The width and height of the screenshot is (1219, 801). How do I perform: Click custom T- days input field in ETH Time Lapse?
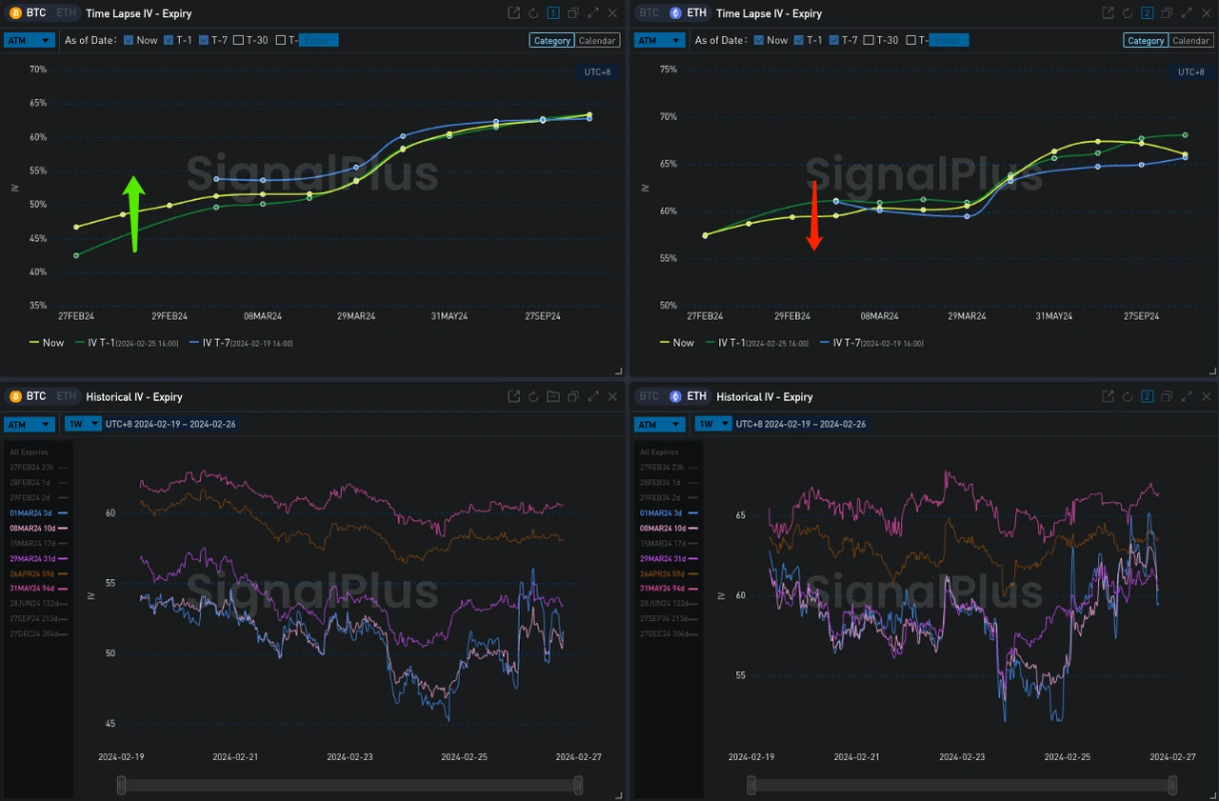[x=949, y=40]
